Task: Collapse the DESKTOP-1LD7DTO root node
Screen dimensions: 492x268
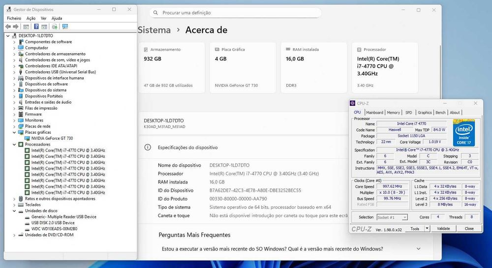Action: (x=8, y=36)
